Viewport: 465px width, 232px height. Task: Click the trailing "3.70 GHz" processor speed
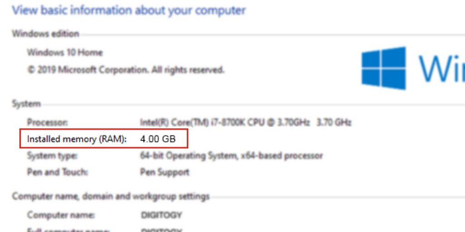point(334,122)
